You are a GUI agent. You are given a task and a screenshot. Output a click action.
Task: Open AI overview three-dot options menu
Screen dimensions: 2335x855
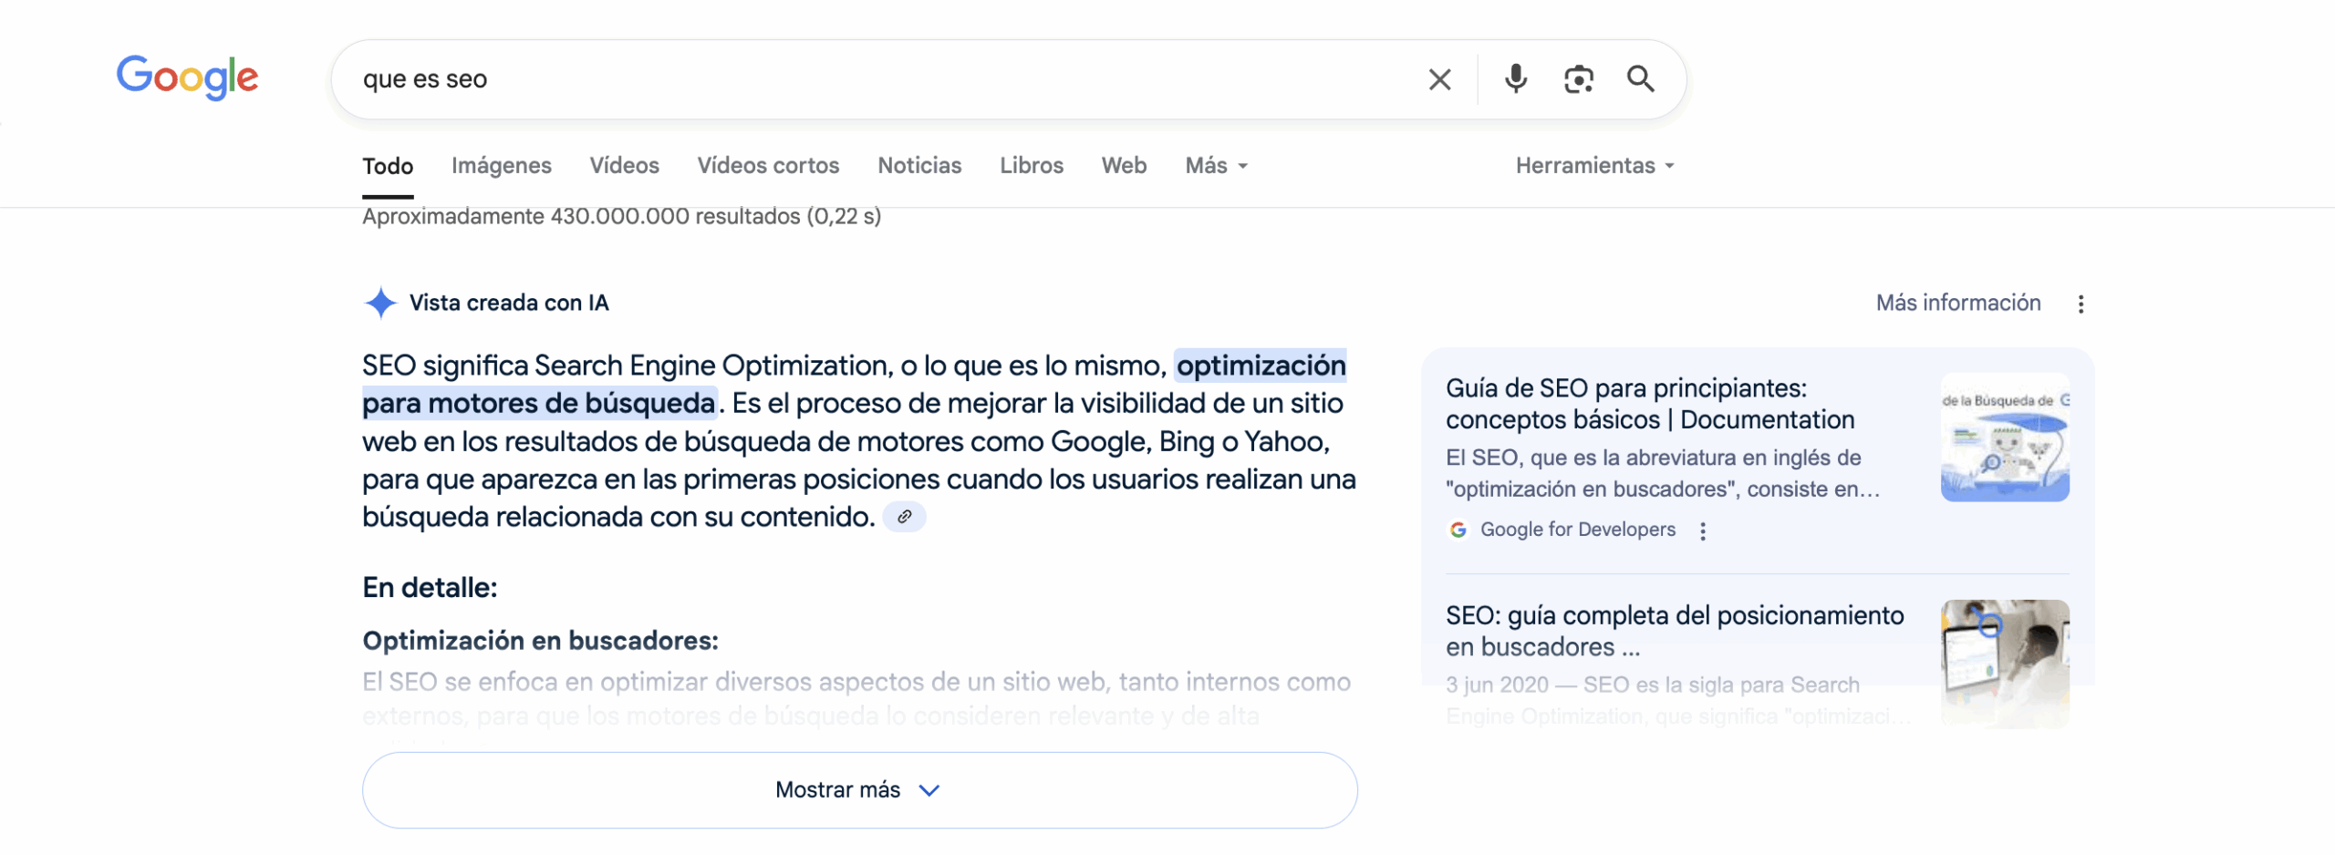point(2081,304)
